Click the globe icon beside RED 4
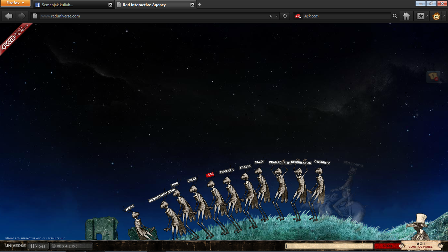The image size is (448, 252). click(54, 246)
